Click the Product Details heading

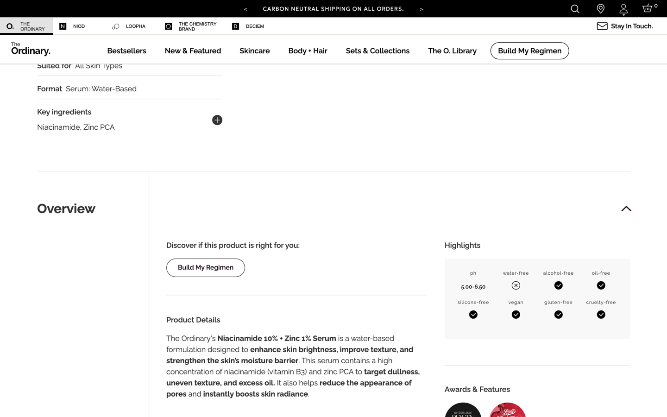coord(193,320)
